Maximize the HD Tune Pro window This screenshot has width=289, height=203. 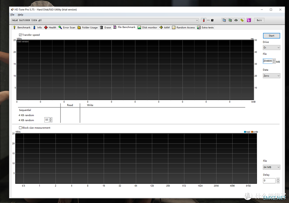pyautogui.click(x=271, y=10)
